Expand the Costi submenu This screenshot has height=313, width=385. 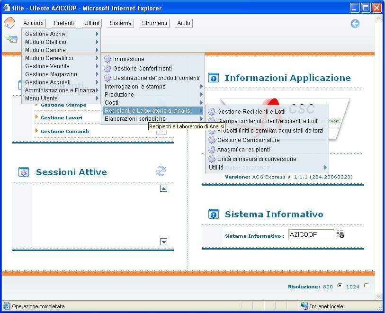click(x=201, y=103)
